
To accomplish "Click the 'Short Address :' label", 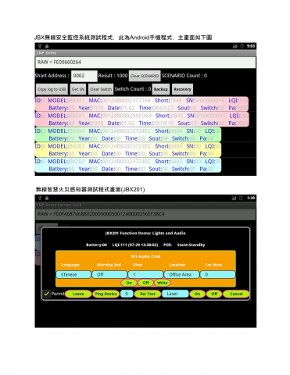I will (x=52, y=76).
